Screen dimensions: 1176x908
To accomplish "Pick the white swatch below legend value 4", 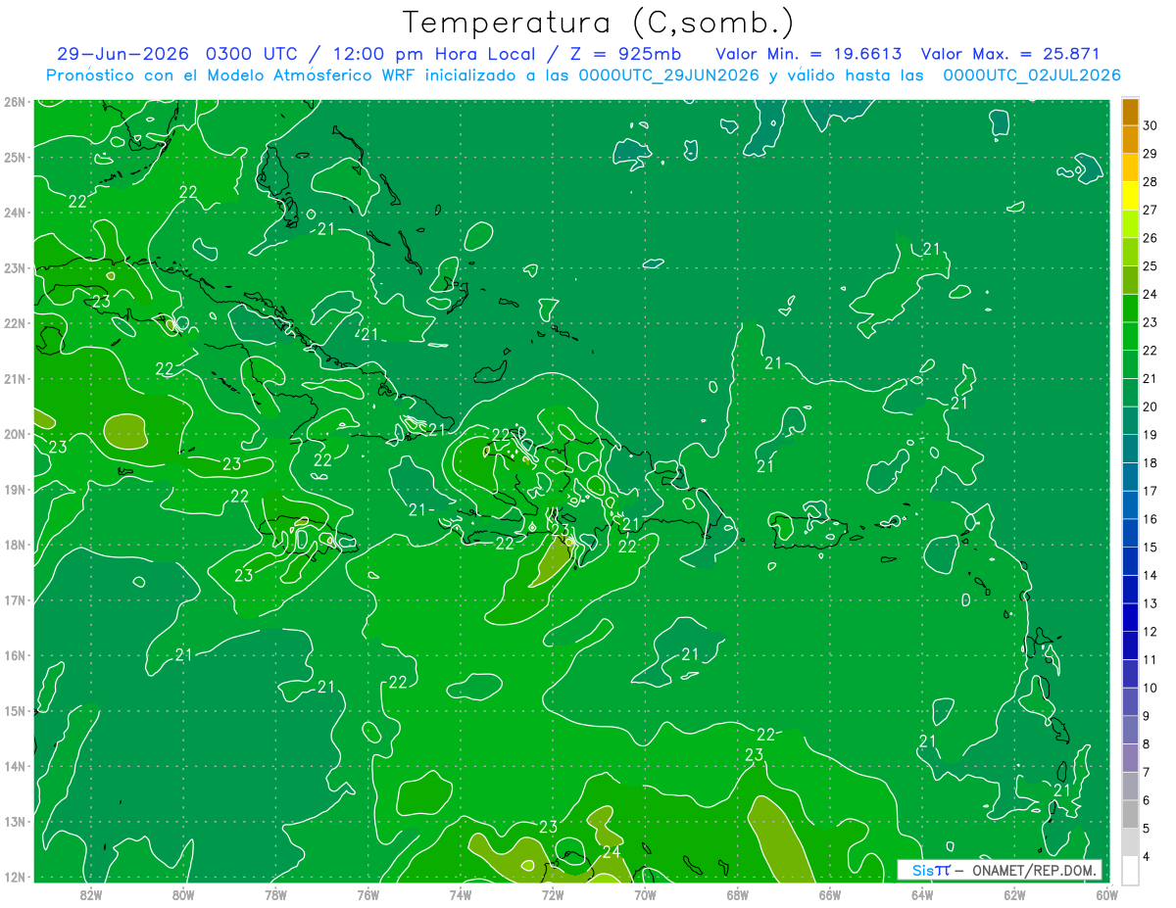I will [1130, 870].
